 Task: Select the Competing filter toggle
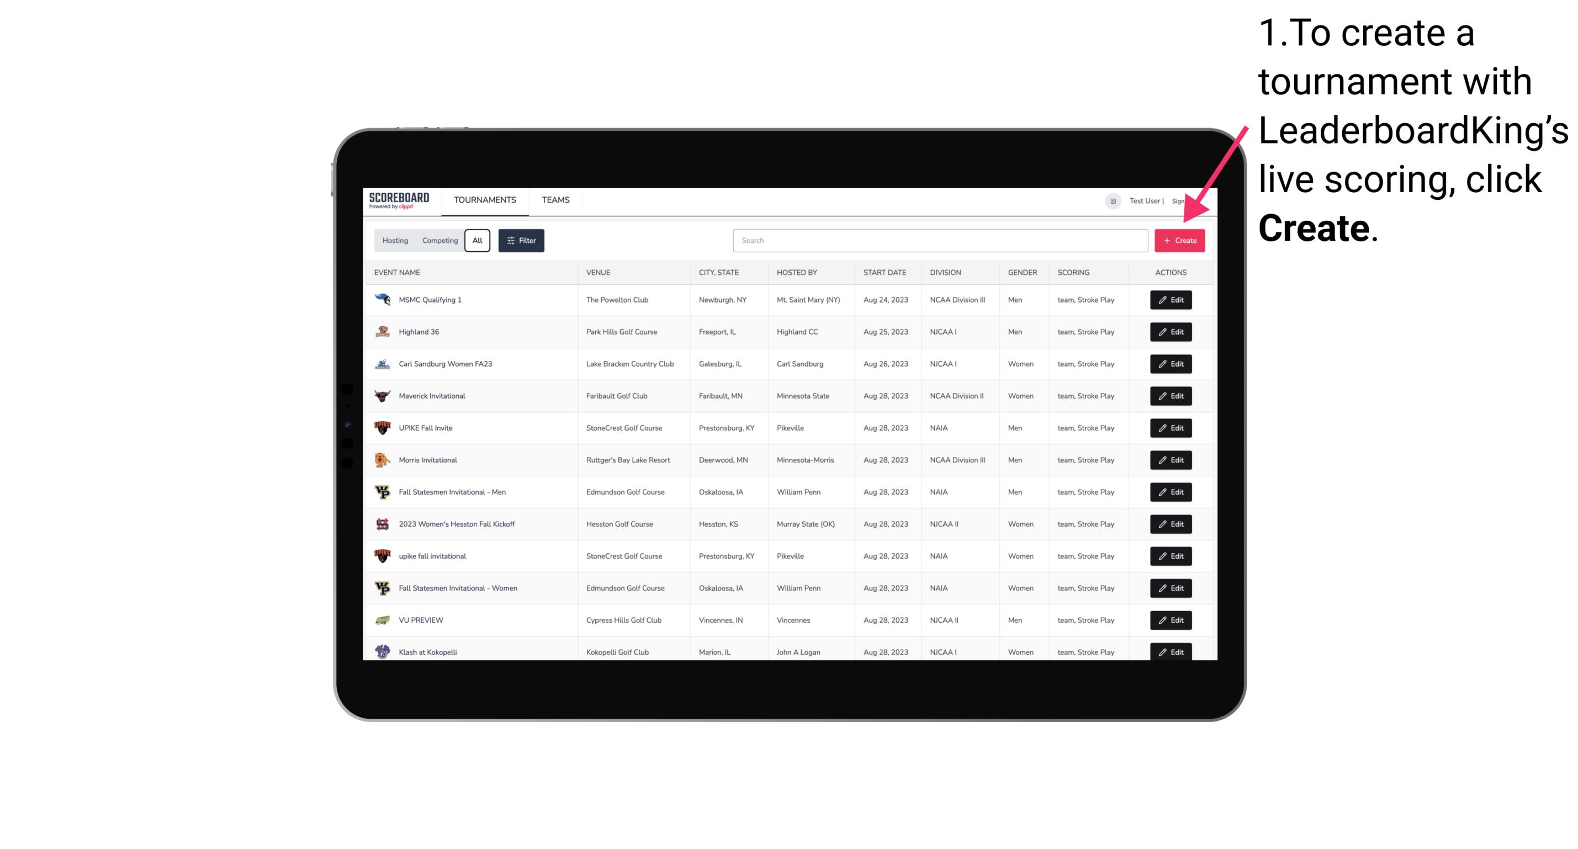tap(438, 241)
